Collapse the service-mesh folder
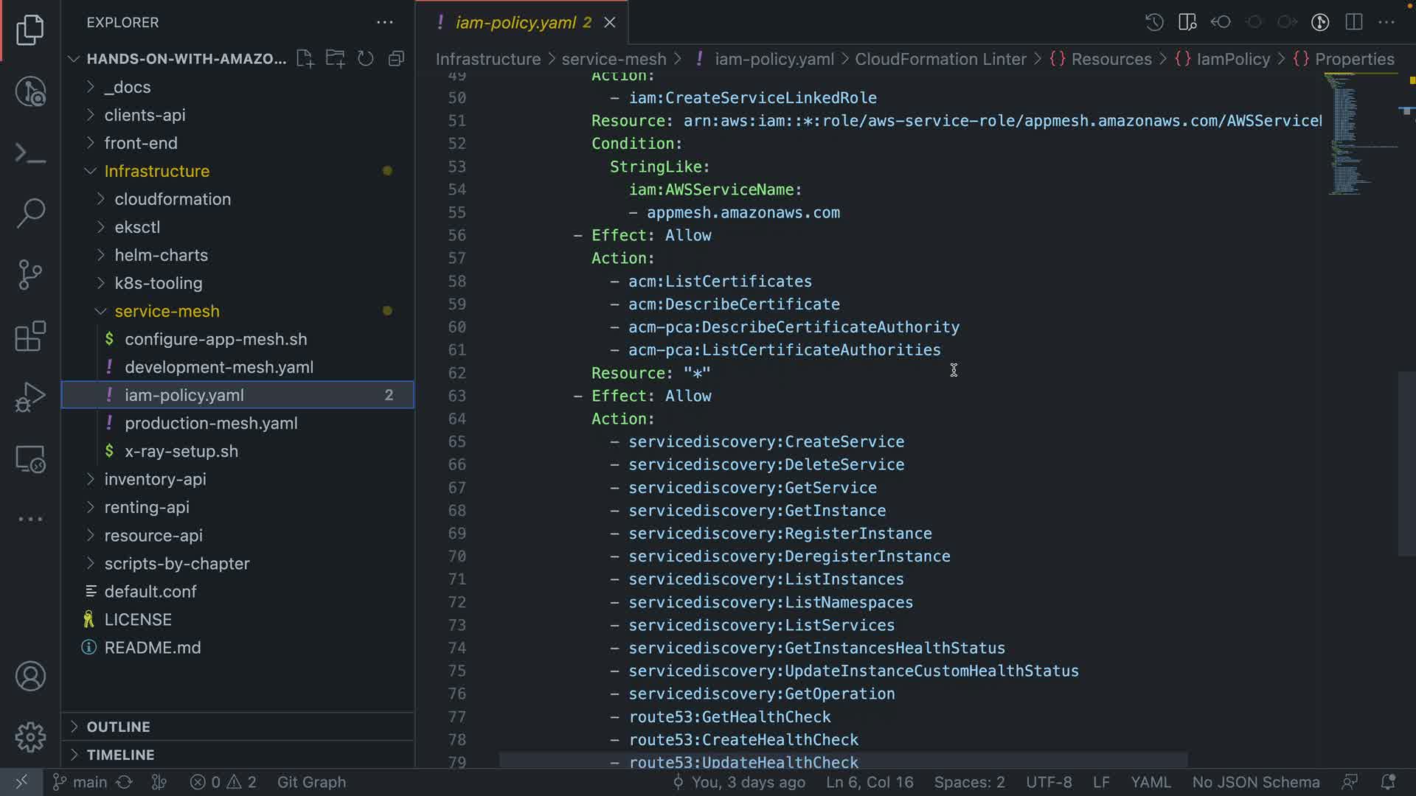 click(167, 311)
